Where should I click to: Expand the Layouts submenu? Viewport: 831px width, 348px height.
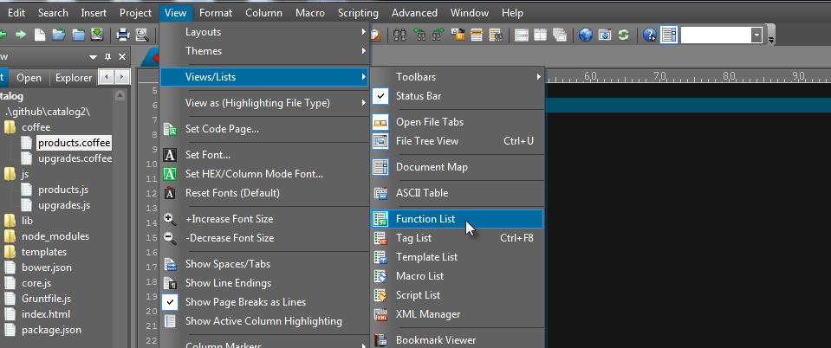265,32
